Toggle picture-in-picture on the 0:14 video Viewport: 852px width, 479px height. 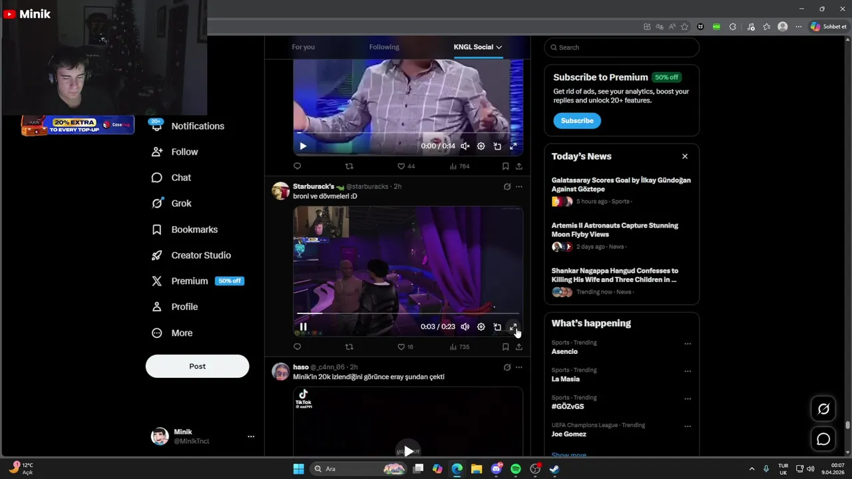pyautogui.click(x=497, y=146)
